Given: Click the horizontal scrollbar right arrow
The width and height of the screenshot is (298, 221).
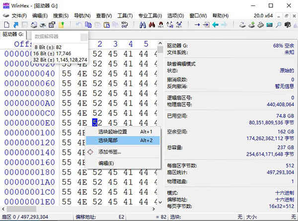Looking at the screenshot, I should [153, 209].
